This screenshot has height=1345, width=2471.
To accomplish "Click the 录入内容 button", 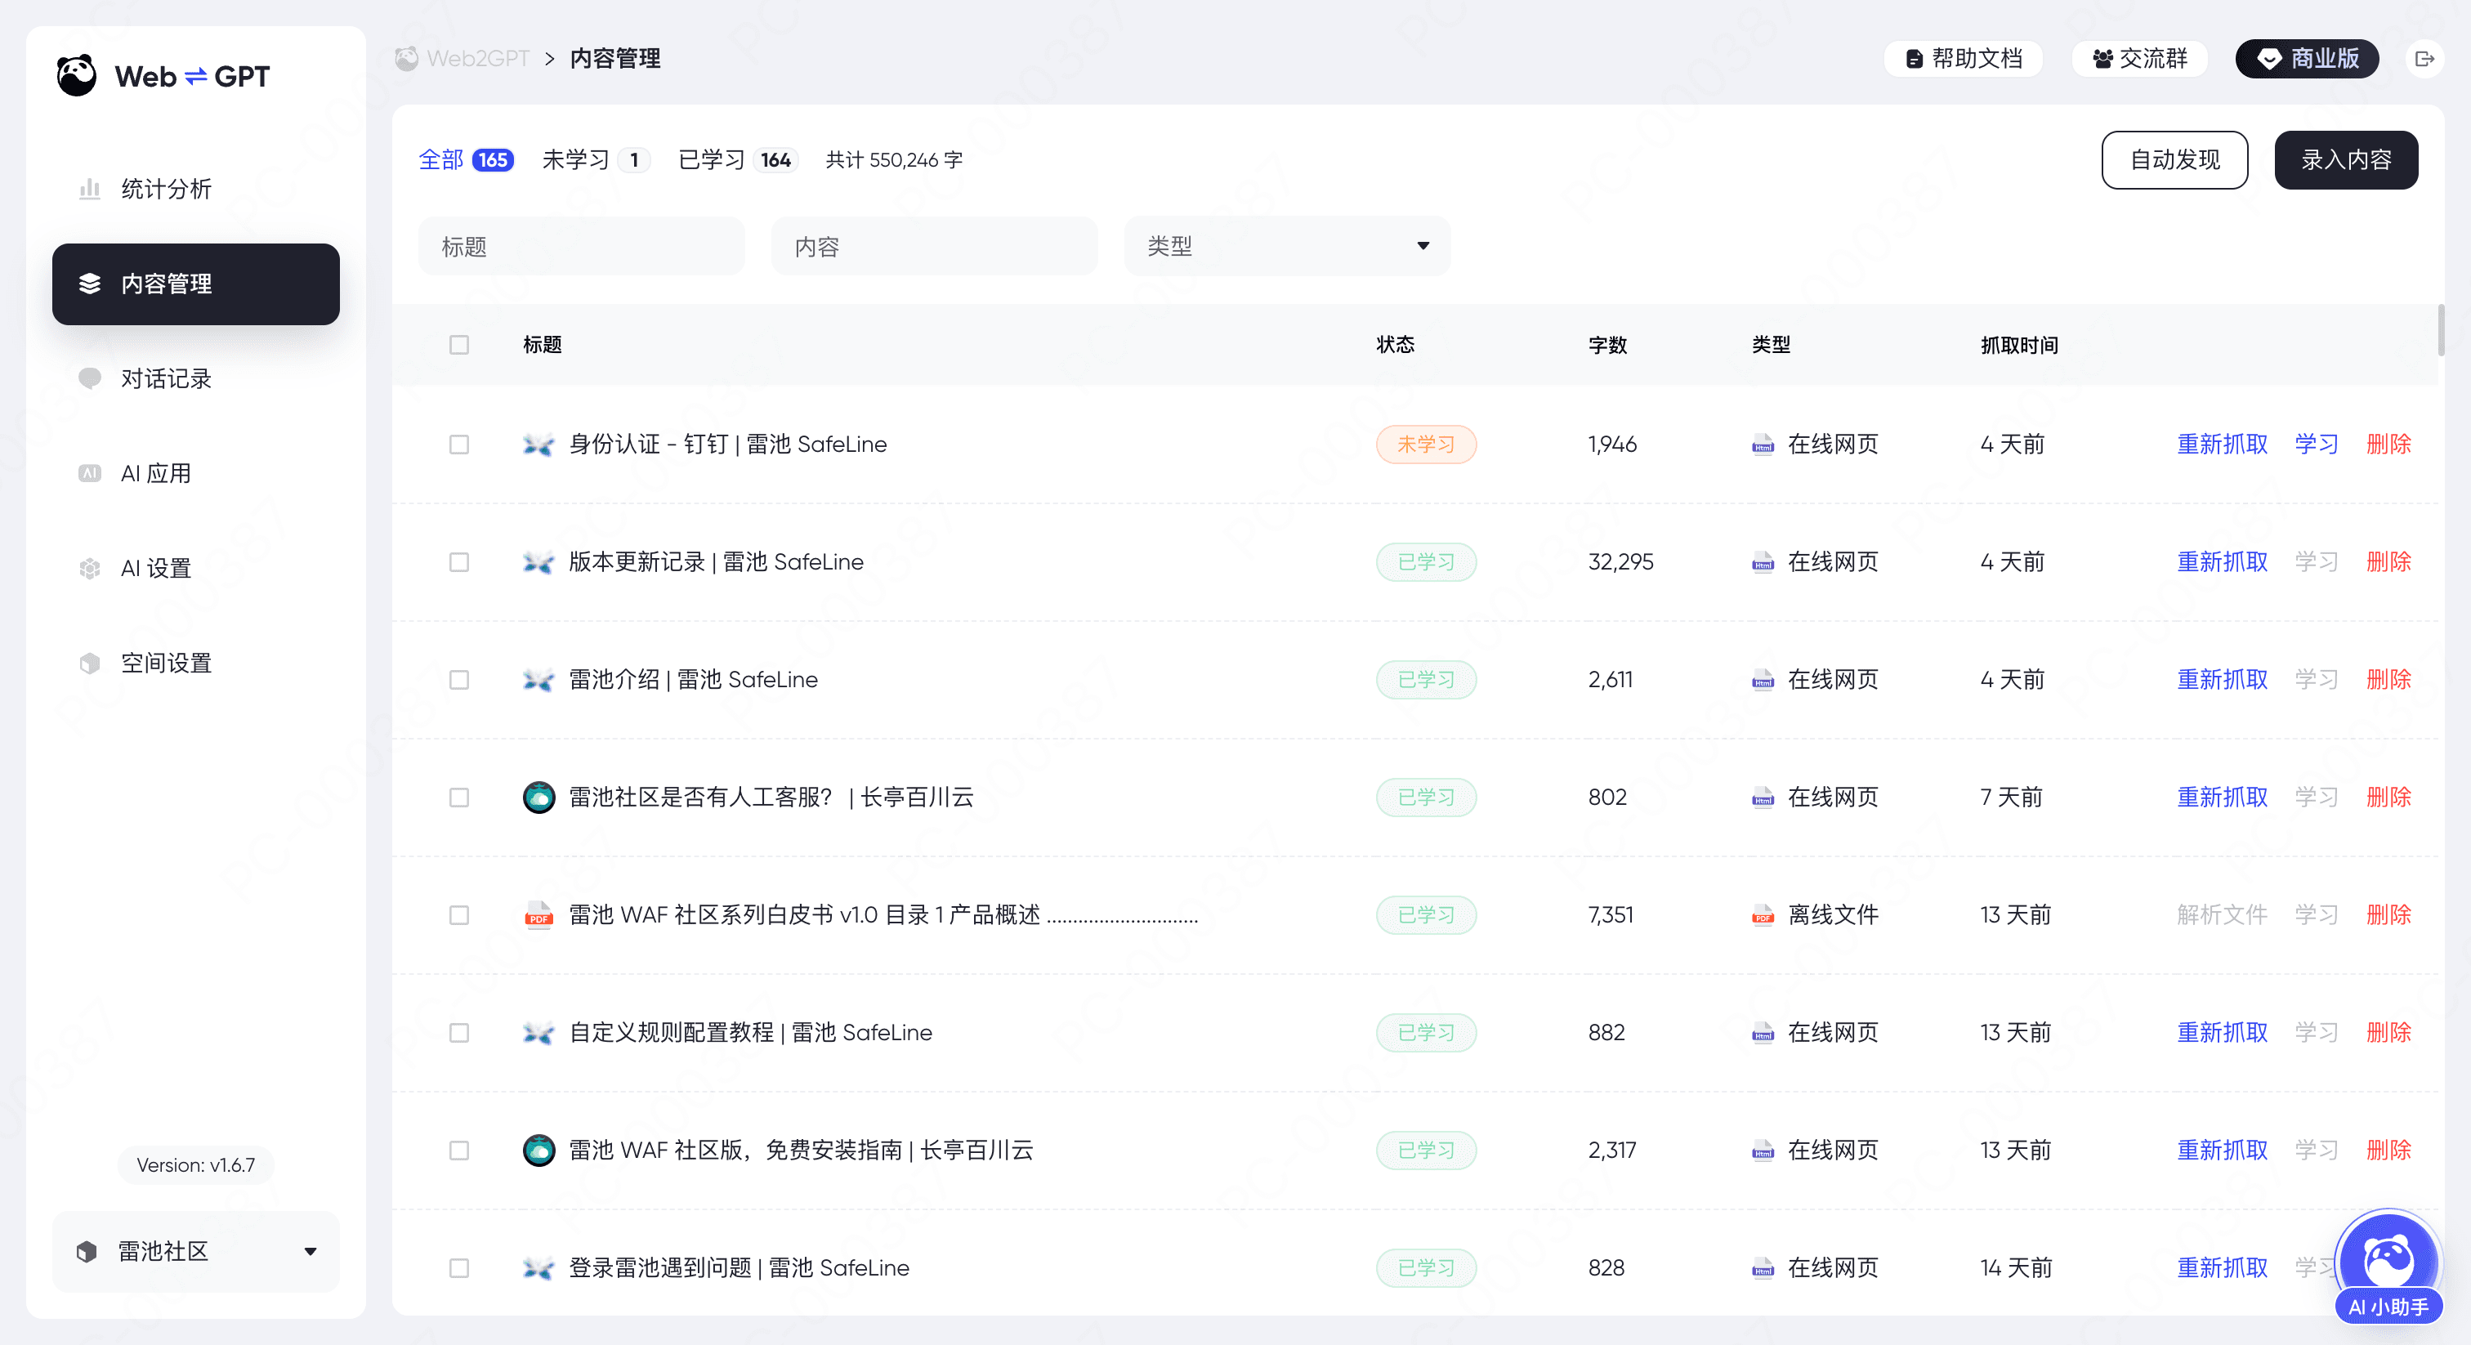I will coord(2346,159).
